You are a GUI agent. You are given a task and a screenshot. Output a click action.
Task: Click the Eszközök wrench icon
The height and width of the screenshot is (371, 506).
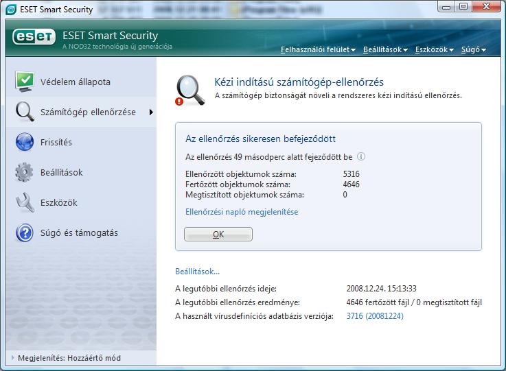[x=25, y=202]
